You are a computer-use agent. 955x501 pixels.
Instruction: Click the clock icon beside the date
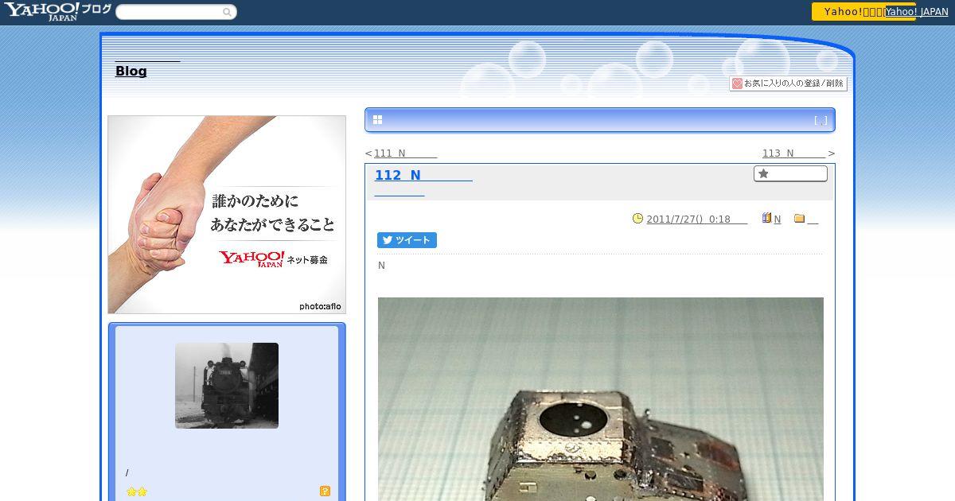tap(637, 219)
